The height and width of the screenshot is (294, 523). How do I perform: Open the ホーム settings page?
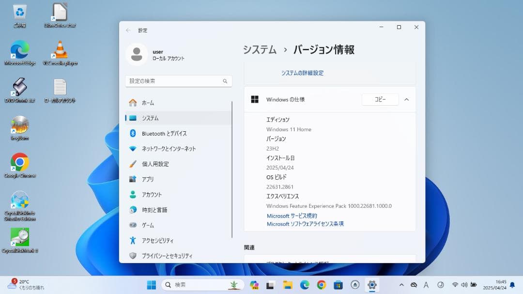[x=178, y=103]
